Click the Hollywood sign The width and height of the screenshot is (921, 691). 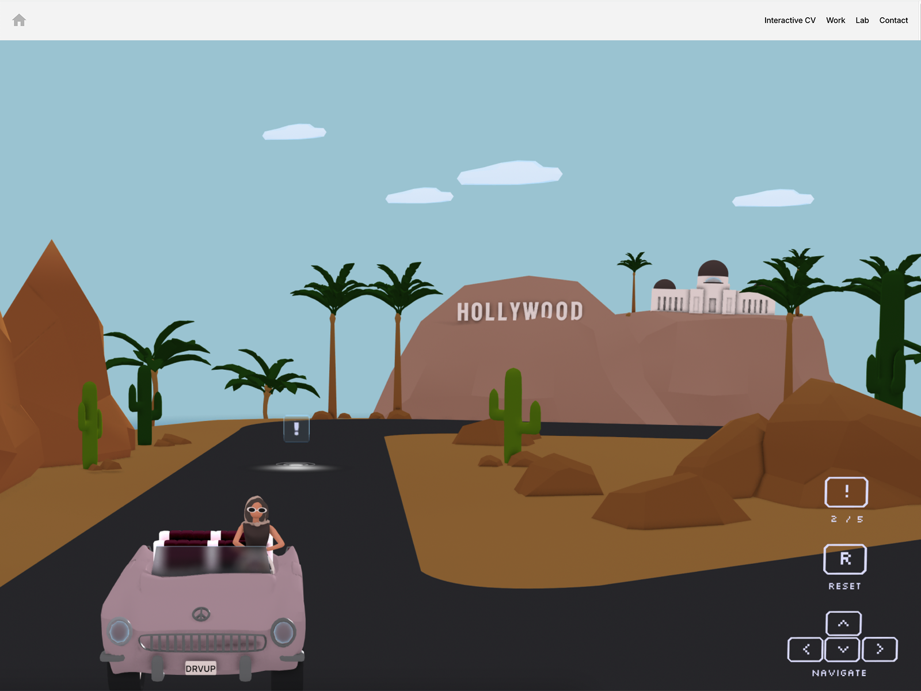pyautogui.click(x=520, y=312)
